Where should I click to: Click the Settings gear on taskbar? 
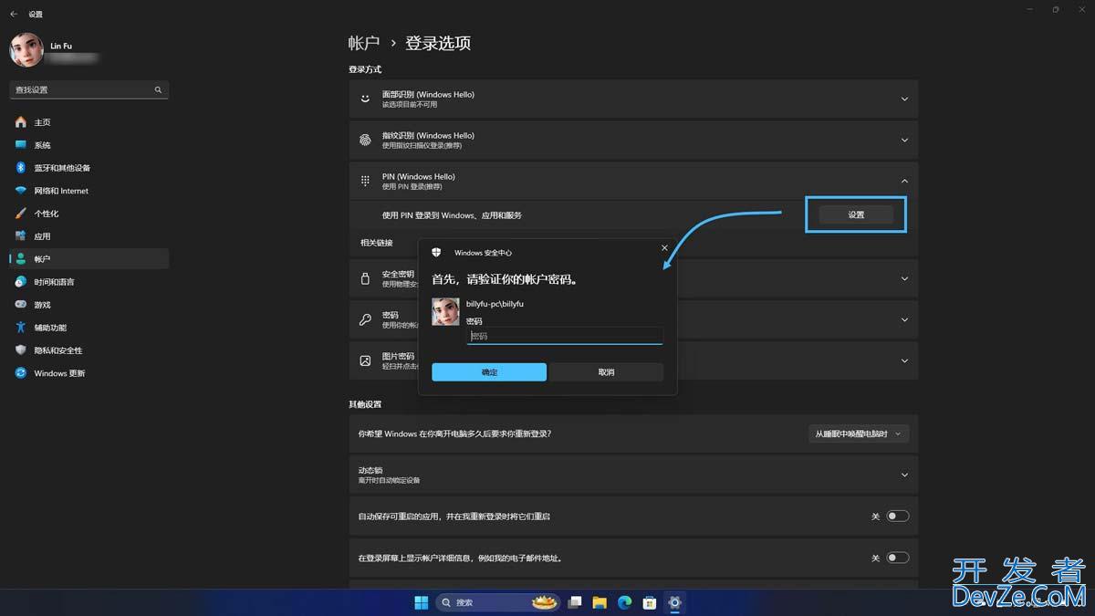tap(674, 602)
